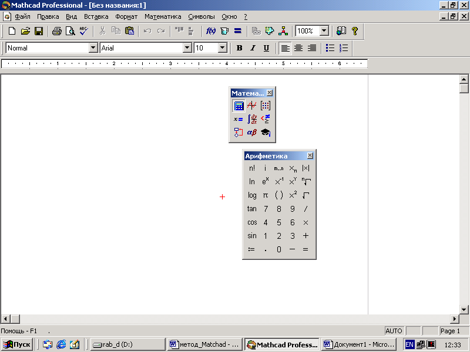Expand the 100% zoom dropdown
Image resolution: width=470 pixels, height=352 pixels.
(x=324, y=31)
